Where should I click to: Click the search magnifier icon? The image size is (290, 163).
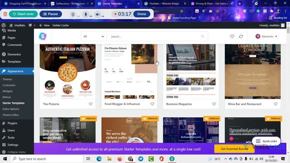pyautogui.click(x=203, y=36)
